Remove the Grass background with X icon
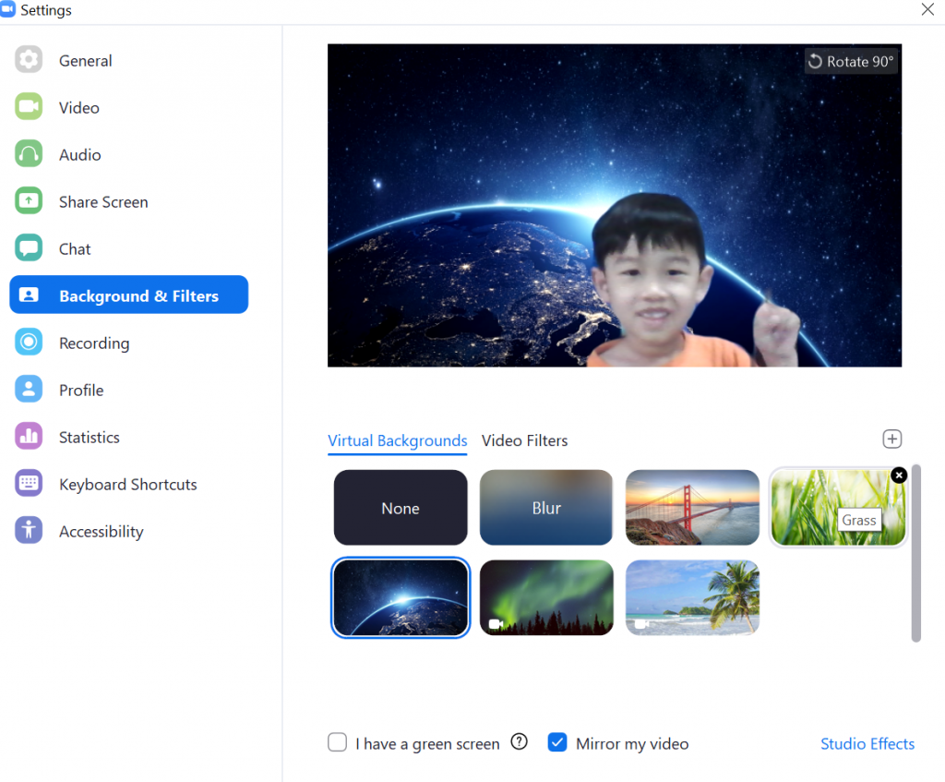Screen dimensions: 945x782 pos(899,475)
